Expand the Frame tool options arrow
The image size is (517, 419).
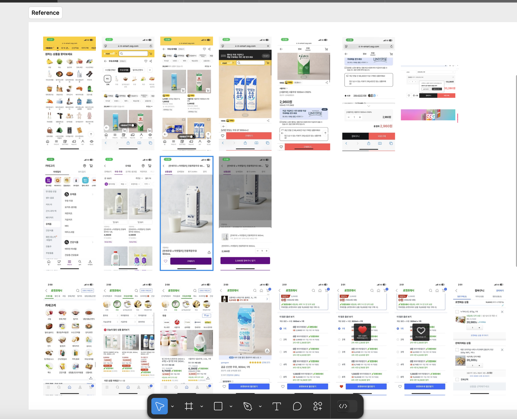[202, 406]
